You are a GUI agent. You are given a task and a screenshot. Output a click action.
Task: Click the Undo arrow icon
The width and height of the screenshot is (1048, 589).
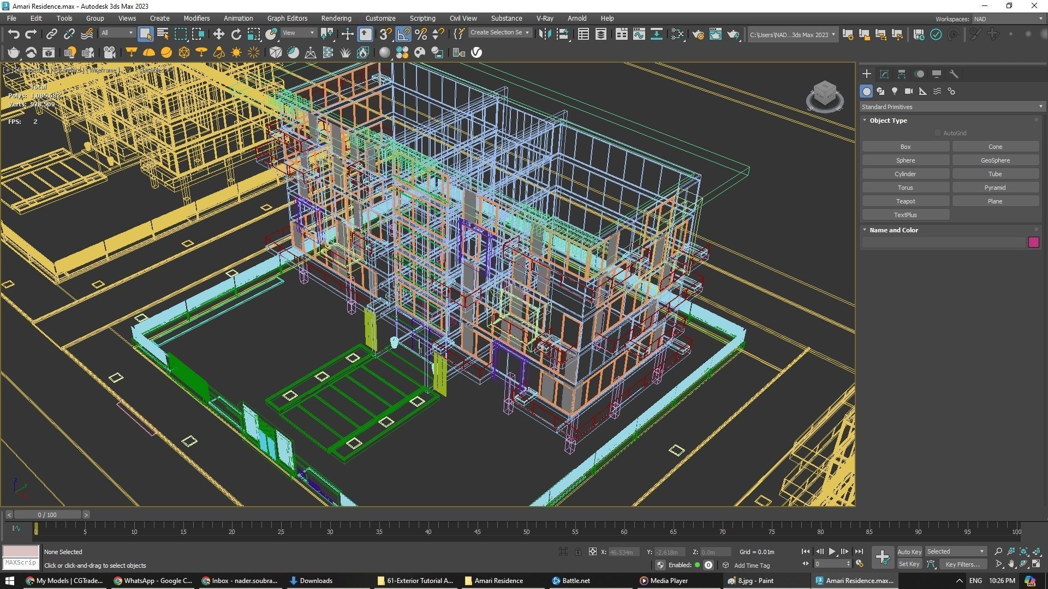(14, 34)
